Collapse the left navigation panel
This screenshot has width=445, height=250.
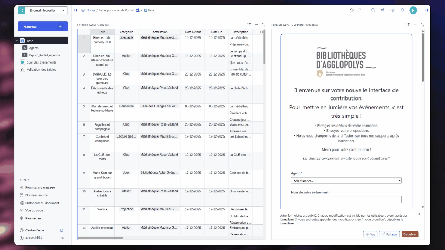coord(76,10)
